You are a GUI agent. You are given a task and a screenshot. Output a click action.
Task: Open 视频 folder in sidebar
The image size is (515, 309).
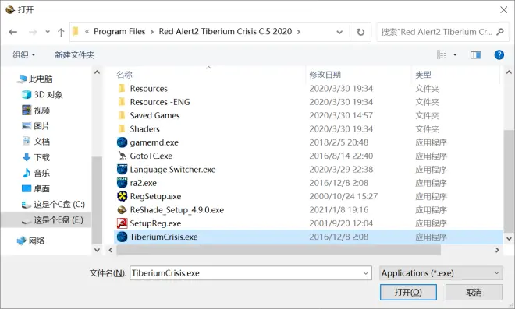36,110
